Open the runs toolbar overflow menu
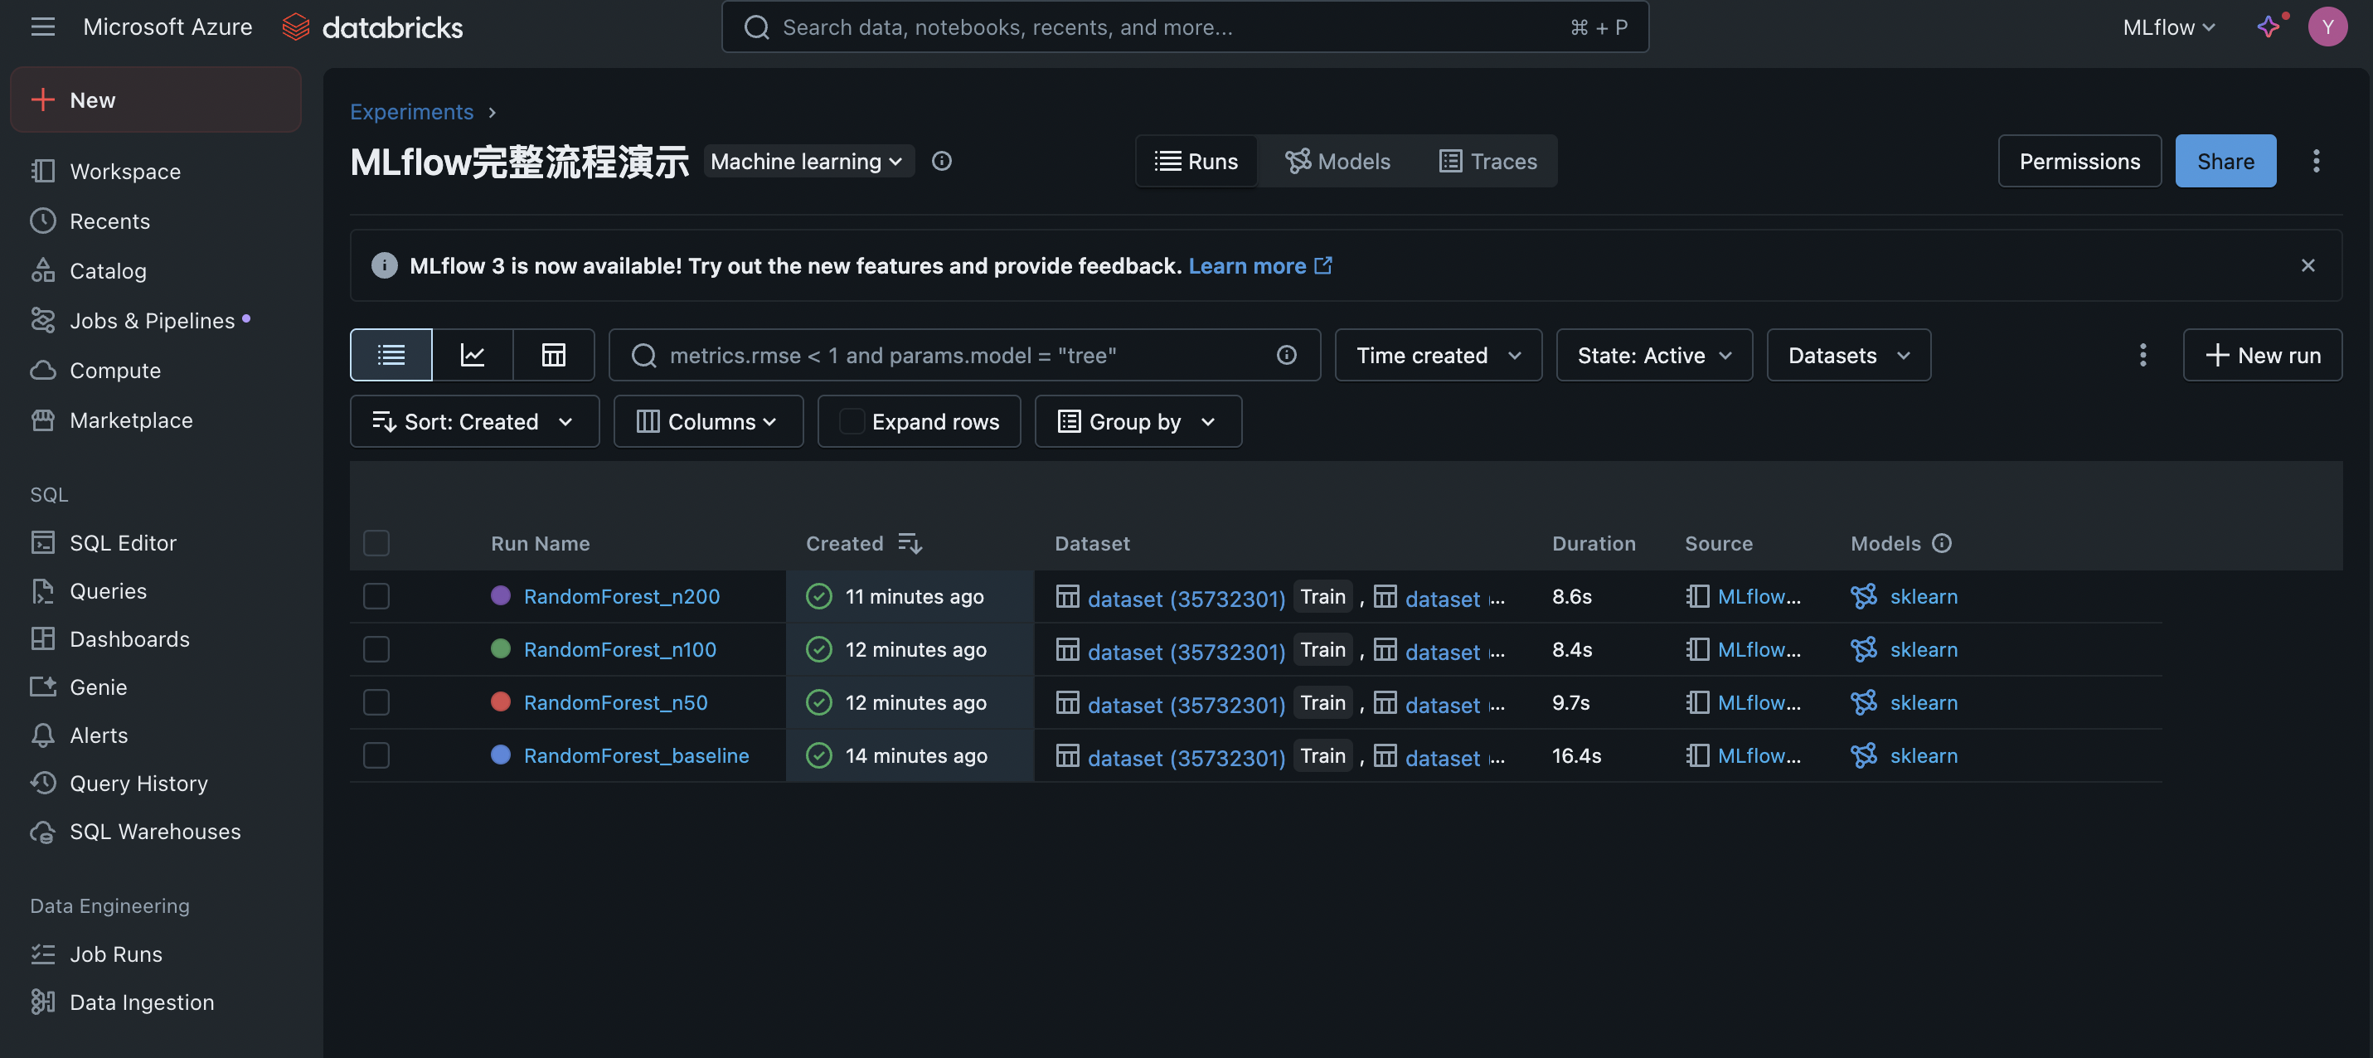This screenshot has width=2373, height=1058. click(x=2142, y=355)
